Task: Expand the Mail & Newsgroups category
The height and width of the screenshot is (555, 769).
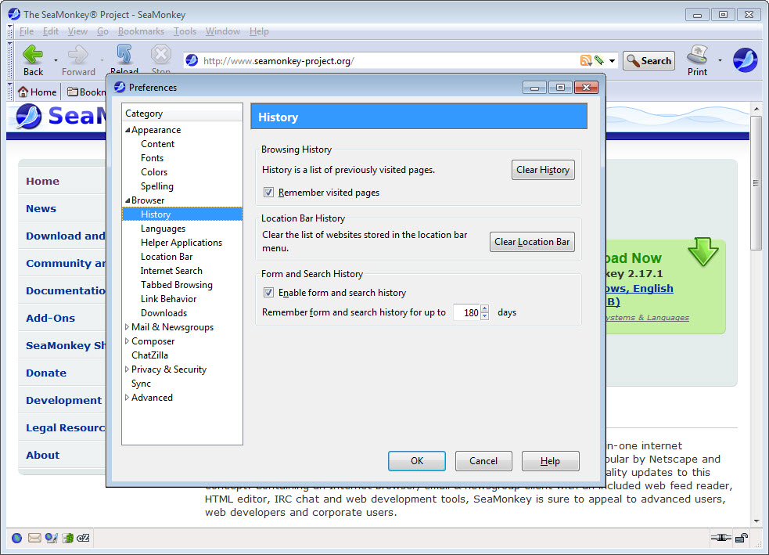Action: point(127,327)
